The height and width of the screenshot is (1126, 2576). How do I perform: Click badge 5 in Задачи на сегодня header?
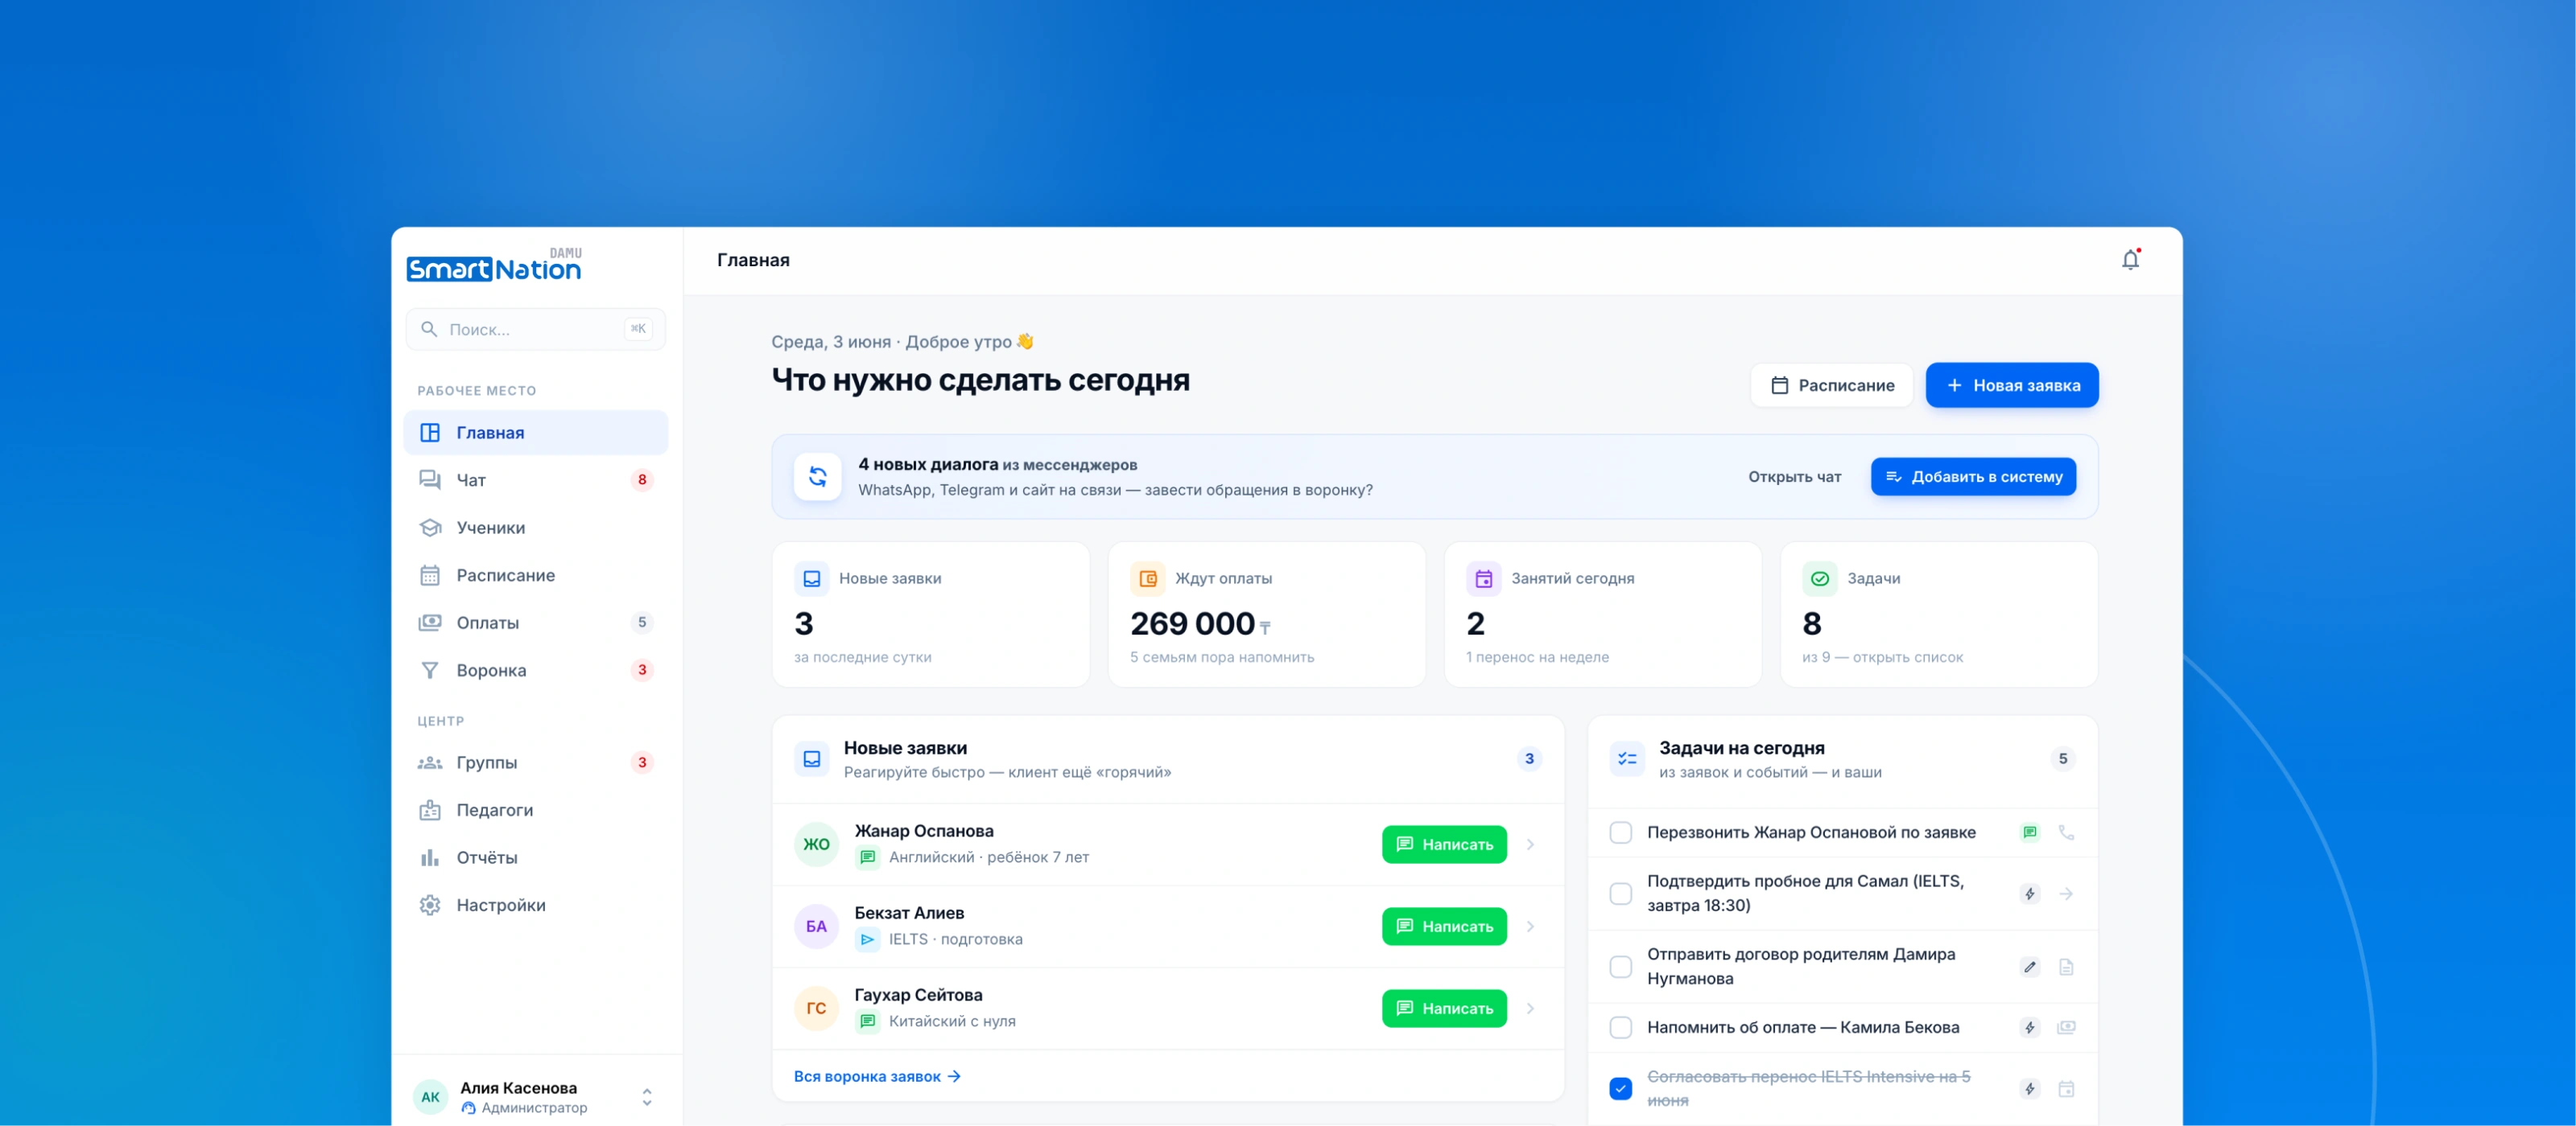tap(2062, 758)
